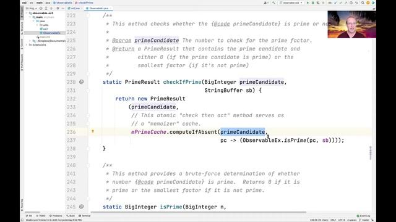This screenshot has height=222, width=396.
Task: Collapse the observable-ex2 project node
Action: pos(27,13)
